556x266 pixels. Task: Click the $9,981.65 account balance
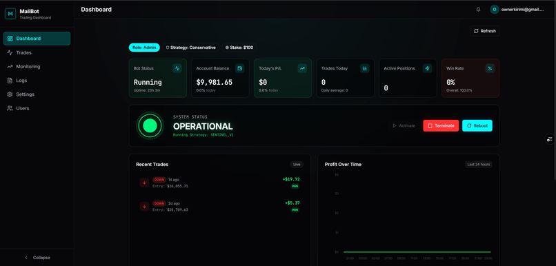(214, 82)
